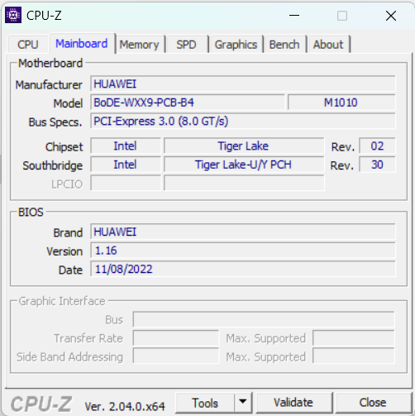Go to the Graphics tab

(x=236, y=45)
